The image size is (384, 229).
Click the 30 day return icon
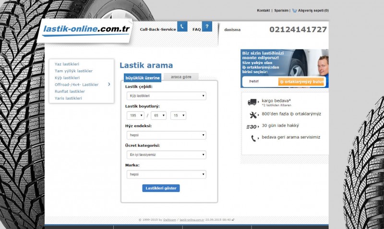click(252, 127)
